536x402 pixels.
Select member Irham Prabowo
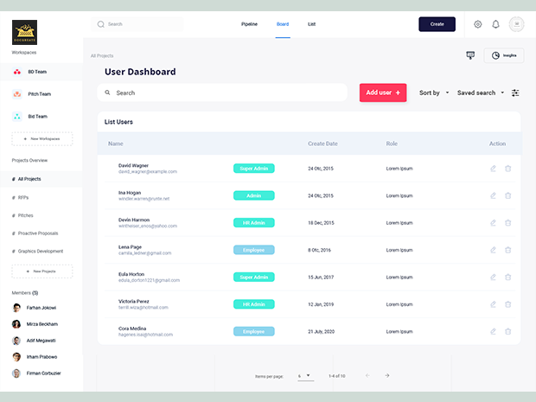[x=35, y=357]
